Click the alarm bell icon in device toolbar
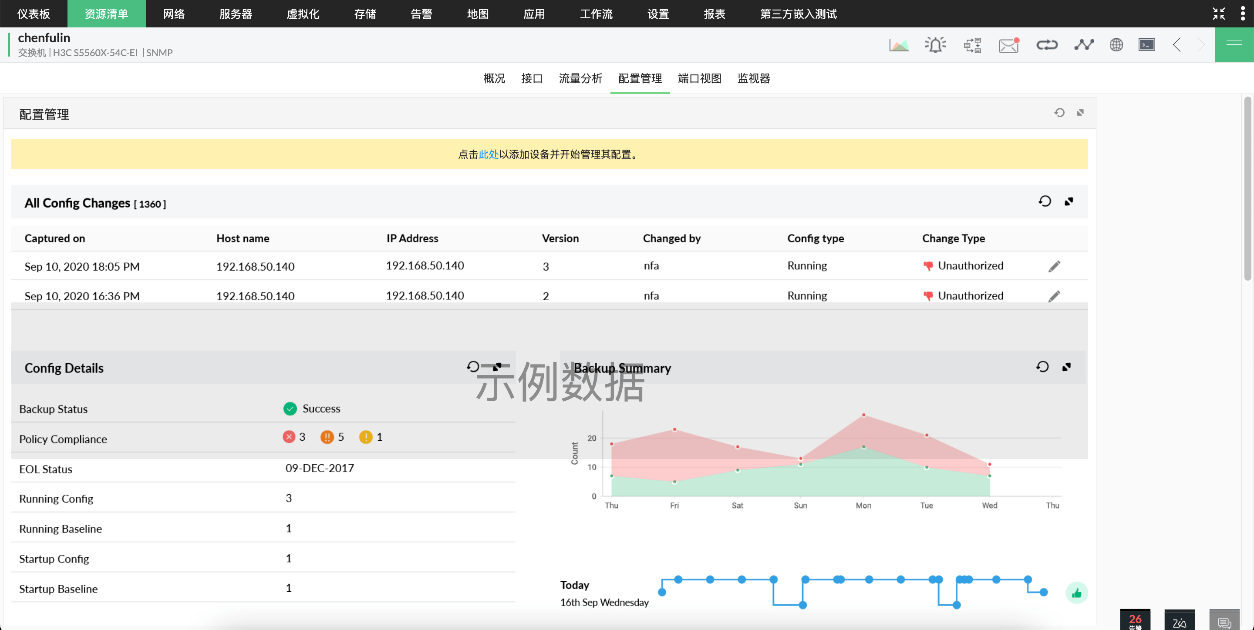1254x630 pixels. 935,45
